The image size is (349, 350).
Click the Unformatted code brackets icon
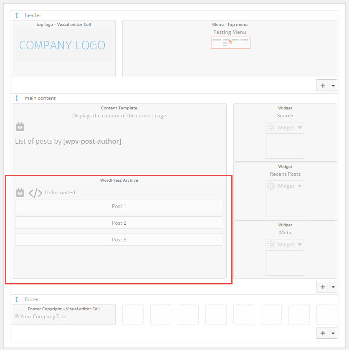point(35,193)
